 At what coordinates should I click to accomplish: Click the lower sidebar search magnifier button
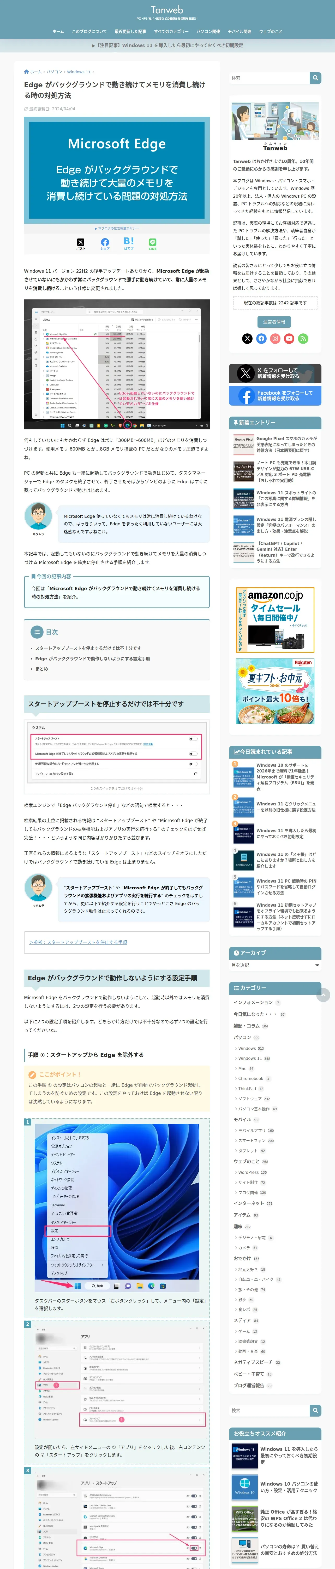[x=315, y=1410]
